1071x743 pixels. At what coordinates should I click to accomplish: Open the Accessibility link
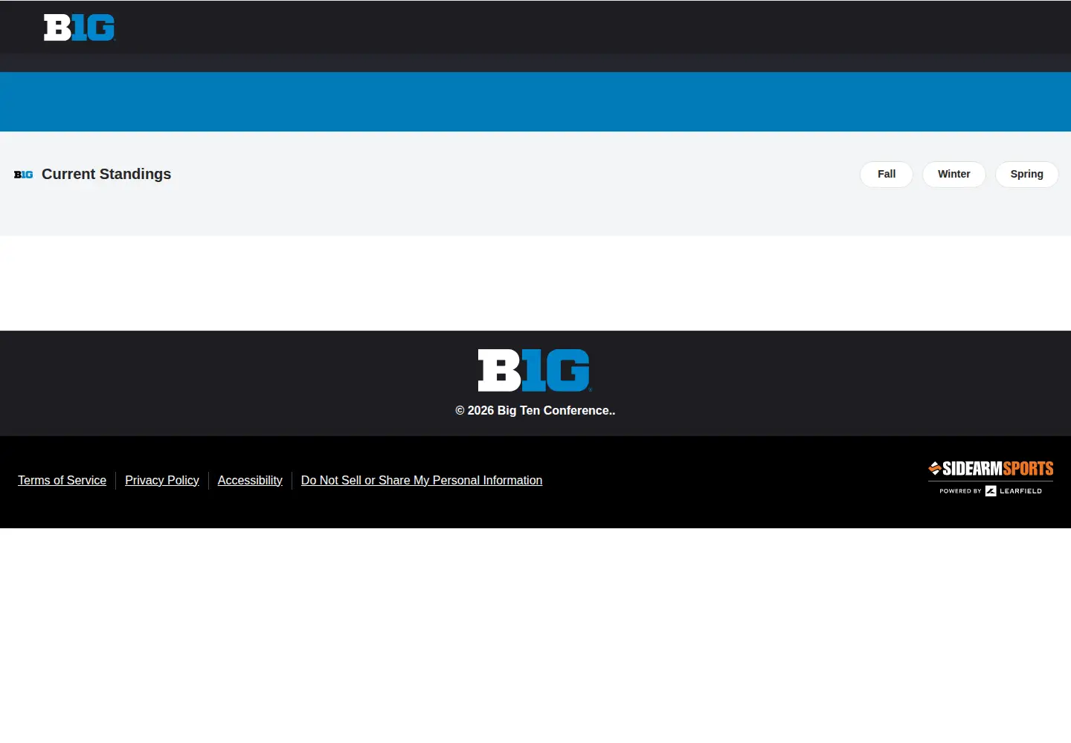(250, 481)
